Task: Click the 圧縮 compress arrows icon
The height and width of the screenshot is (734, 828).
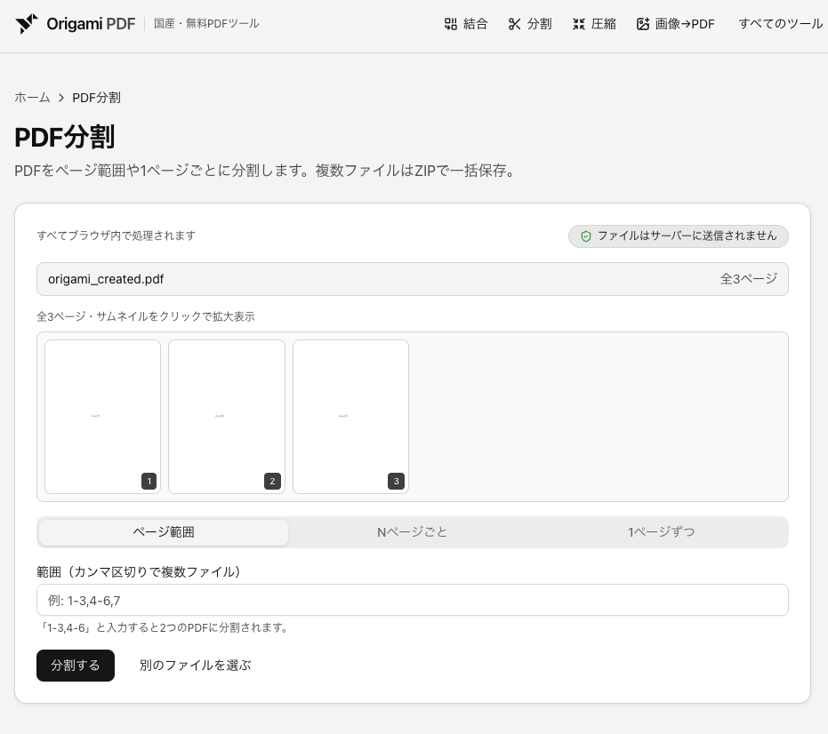Action: [579, 24]
